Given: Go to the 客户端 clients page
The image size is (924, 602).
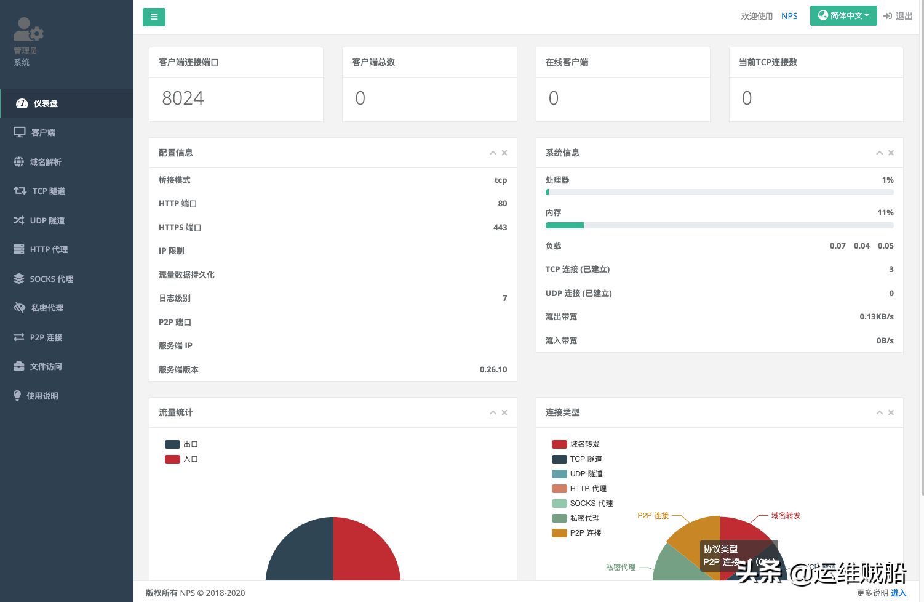Looking at the screenshot, I should (66, 132).
